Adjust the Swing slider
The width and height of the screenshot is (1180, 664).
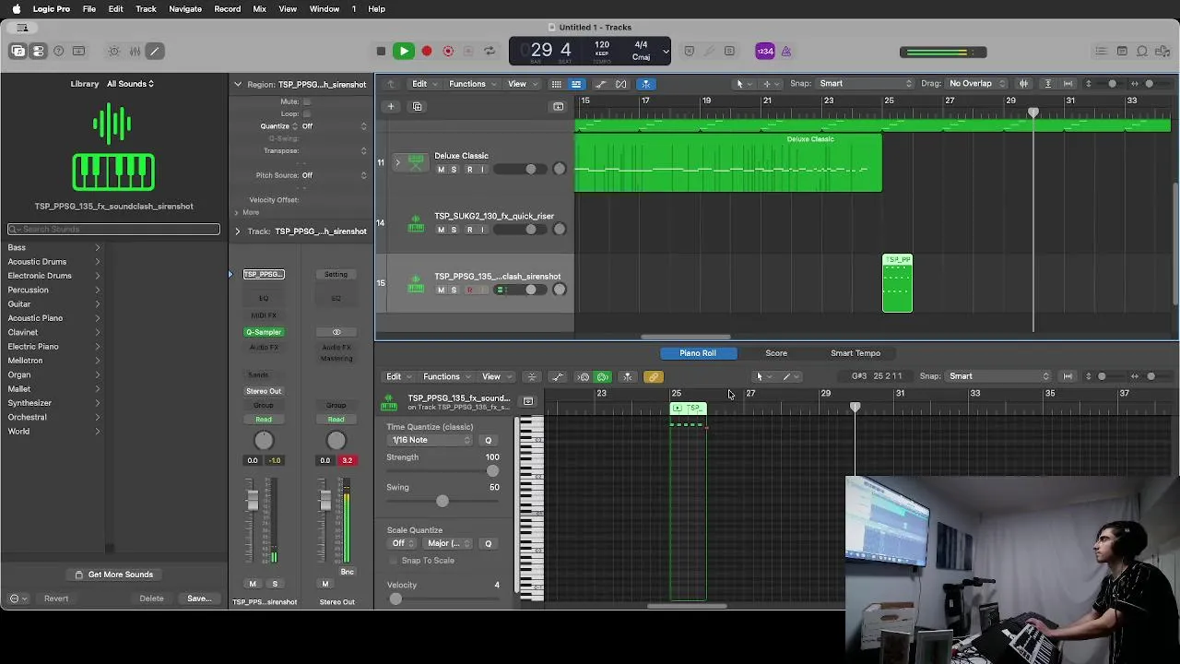point(443,501)
